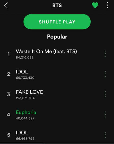Select the 84,216,682 play count
This screenshot has width=114, height=144.
coord(25,57)
